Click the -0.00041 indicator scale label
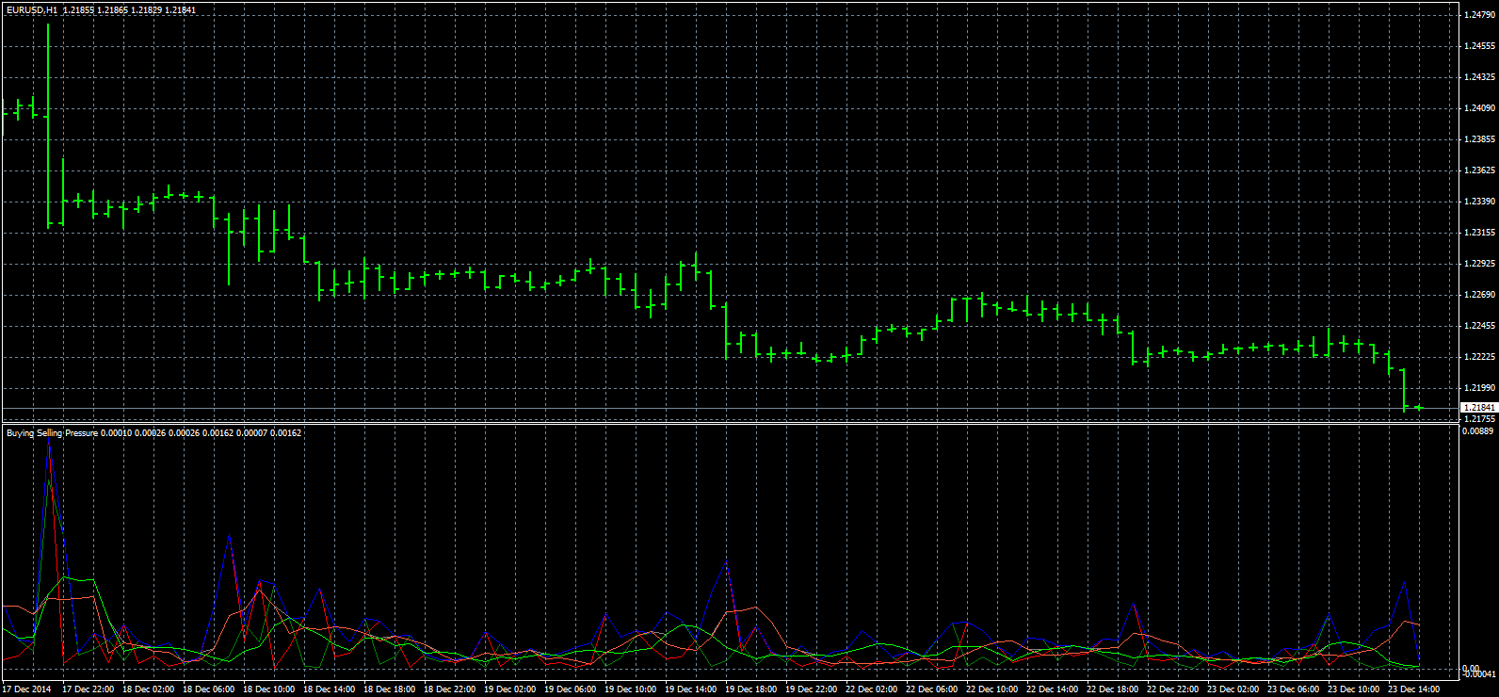The image size is (1499, 697). [x=1479, y=674]
